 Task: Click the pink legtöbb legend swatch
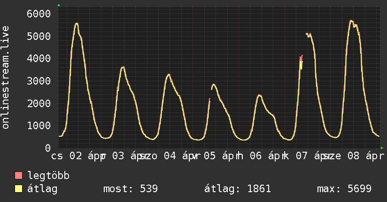tap(18, 175)
